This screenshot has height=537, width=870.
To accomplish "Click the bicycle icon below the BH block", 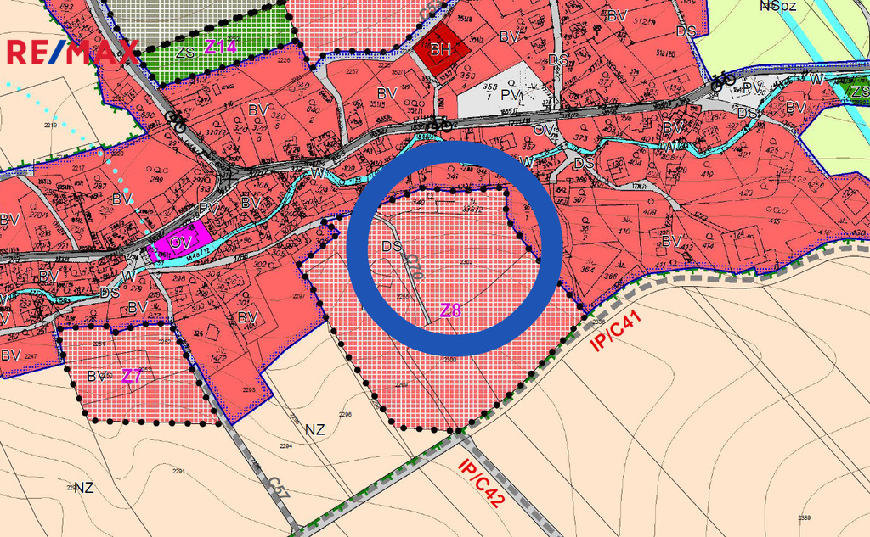I will (x=438, y=124).
